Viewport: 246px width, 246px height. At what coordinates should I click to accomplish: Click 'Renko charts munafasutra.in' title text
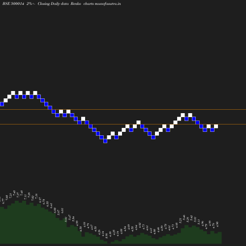point(95,3)
